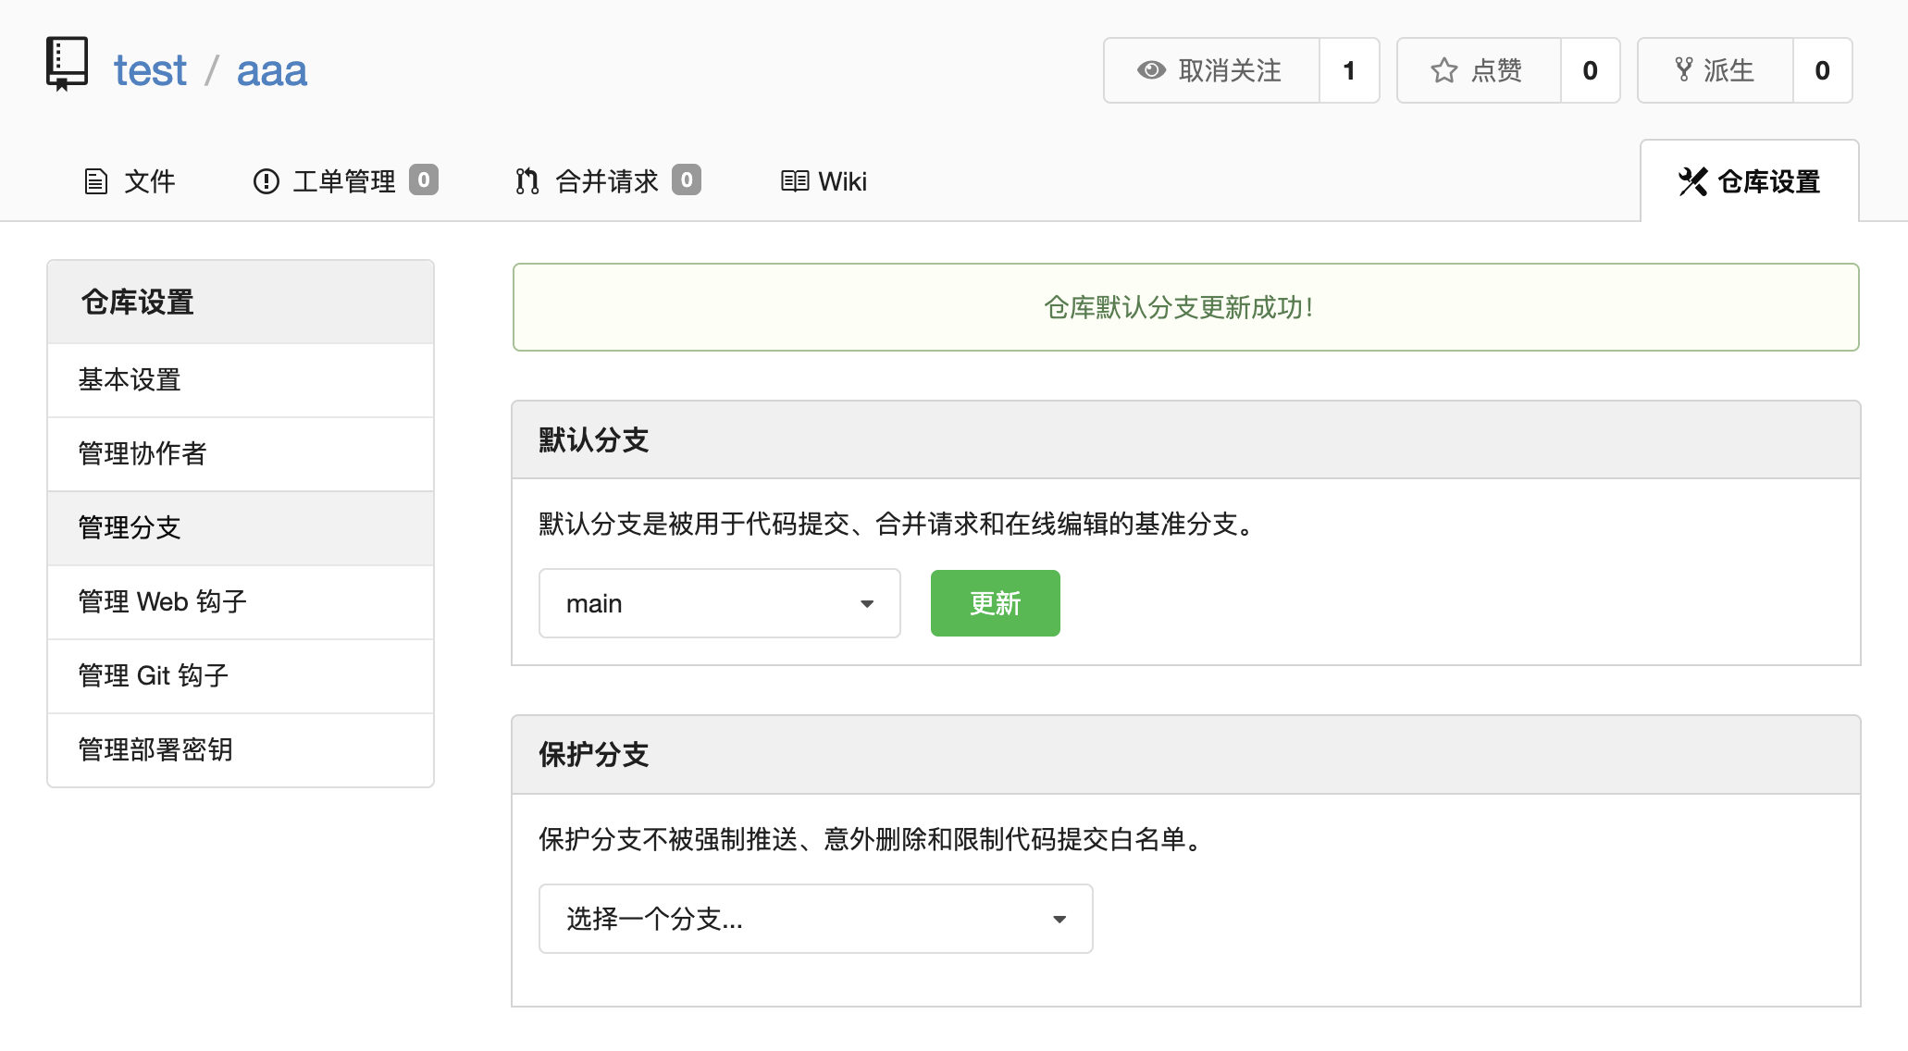This screenshot has height=1051, width=1908.
Task: Open the aaa repository link
Action: [271, 70]
